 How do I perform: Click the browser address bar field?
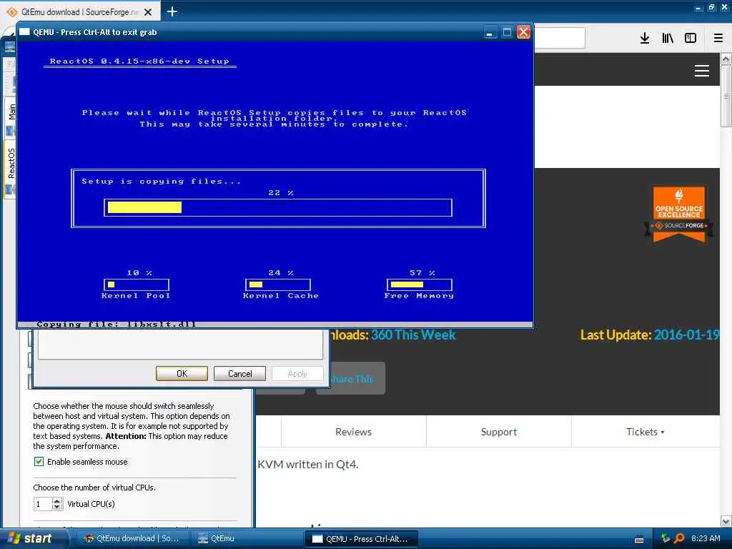point(559,38)
